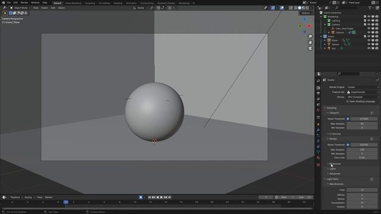Viewport: 381px width, 214px height.
Task: Select the Sun object in outliner
Action: (334, 48)
